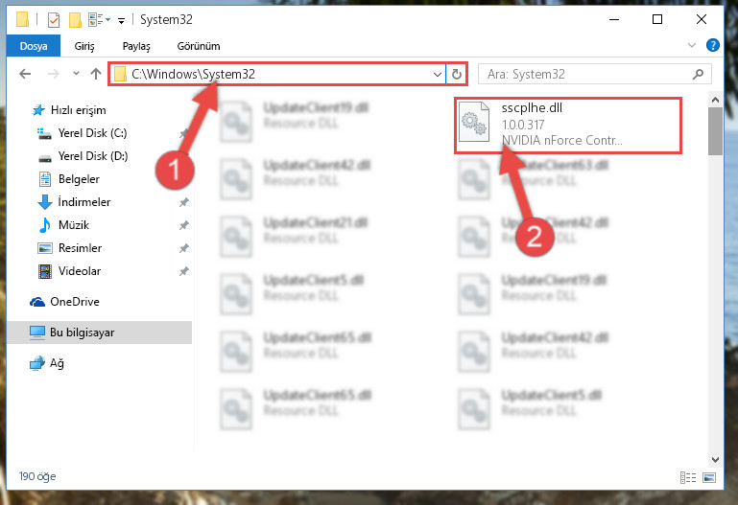Click the Properties quick access icon
Viewport: 738px width, 505px height.
click(x=54, y=20)
